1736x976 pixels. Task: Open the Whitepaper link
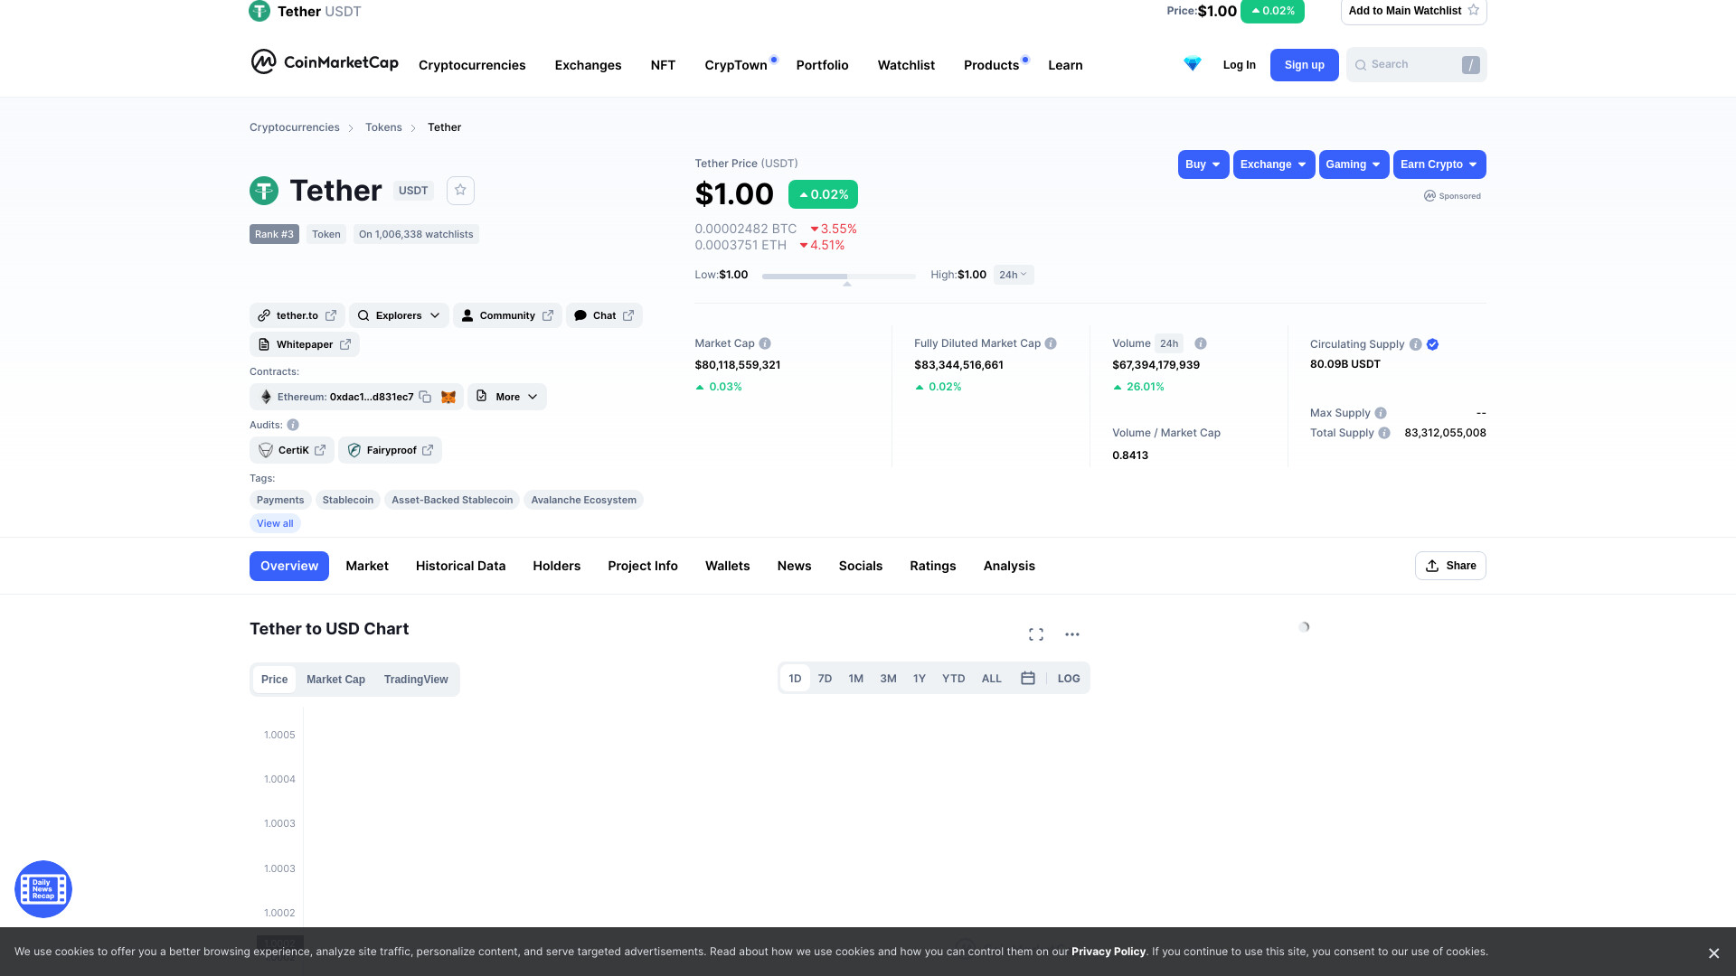305,344
